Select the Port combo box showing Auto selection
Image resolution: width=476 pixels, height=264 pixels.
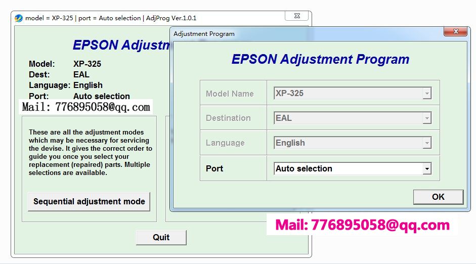(x=353, y=169)
